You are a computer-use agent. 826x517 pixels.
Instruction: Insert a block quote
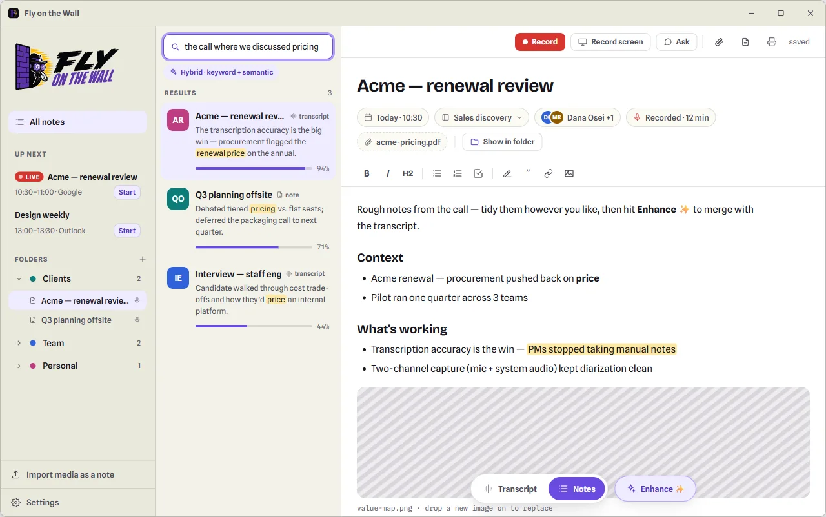[x=528, y=173]
